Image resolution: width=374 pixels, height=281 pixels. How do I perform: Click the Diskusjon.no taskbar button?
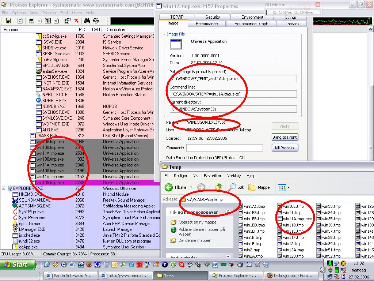[x=291, y=276]
